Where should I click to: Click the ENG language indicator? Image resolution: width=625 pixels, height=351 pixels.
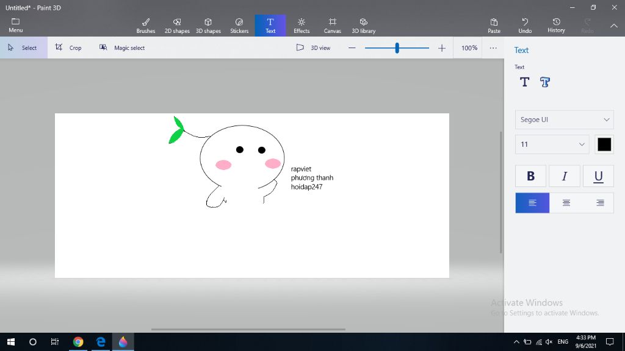click(563, 342)
